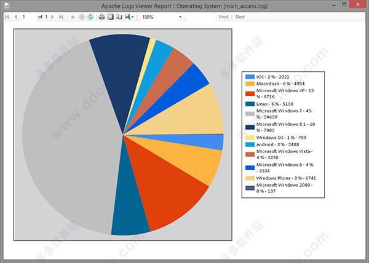Click the find text search box

[x=201, y=17]
